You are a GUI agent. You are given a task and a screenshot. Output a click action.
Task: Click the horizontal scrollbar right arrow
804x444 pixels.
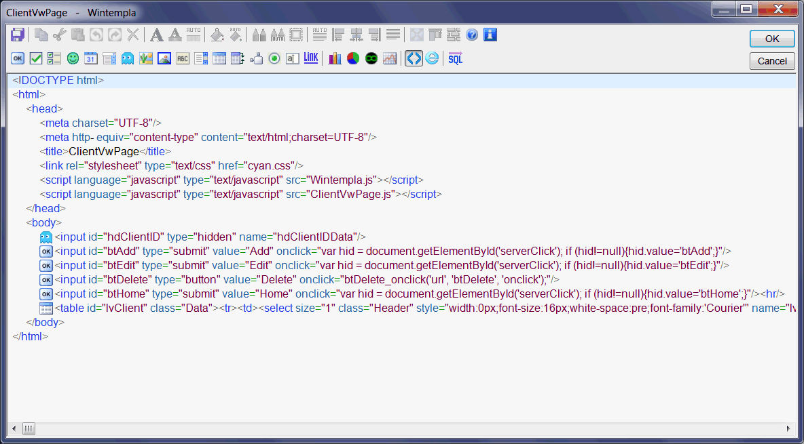(788, 428)
